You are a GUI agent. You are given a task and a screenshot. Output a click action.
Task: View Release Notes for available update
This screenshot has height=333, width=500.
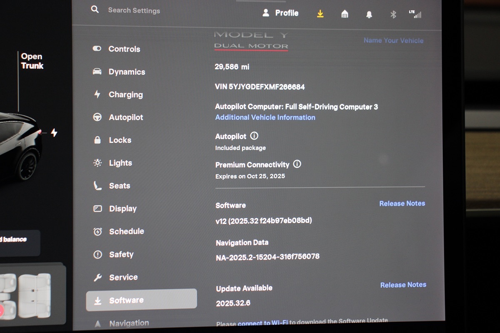[403, 285]
